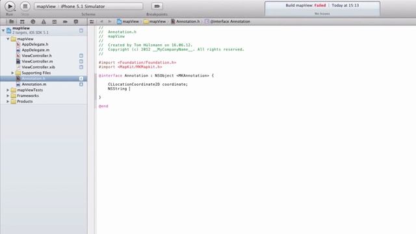Click status badge beside ViewController.h
416x234 pixels.
pos(81,56)
